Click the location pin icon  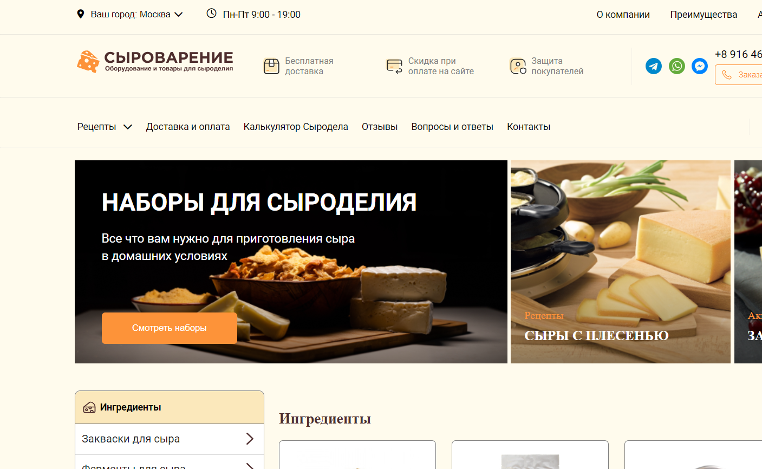[81, 14]
